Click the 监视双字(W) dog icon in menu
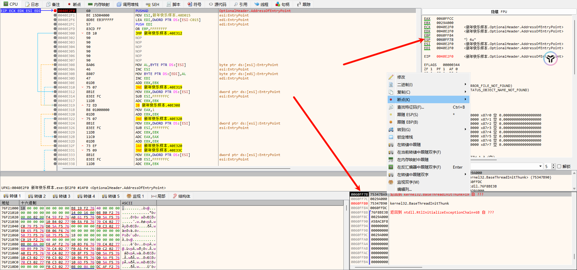The width and height of the screenshot is (577, 270). pyautogui.click(x=391, y=182)
